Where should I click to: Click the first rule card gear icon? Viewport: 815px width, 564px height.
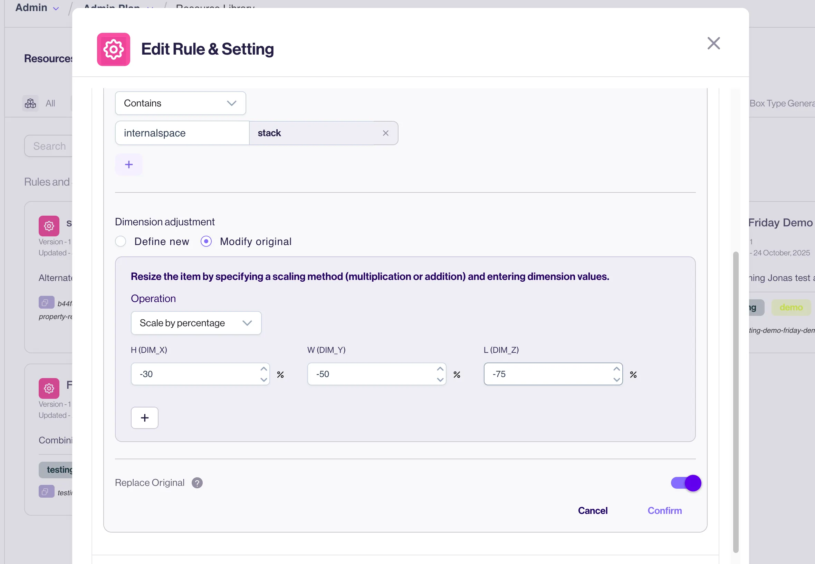click(x=49, y=226)
